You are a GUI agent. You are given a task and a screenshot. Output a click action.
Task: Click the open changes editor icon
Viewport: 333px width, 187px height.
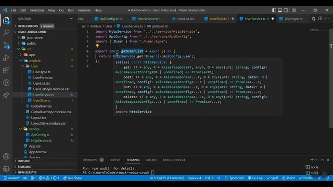(x=313, y=19)
